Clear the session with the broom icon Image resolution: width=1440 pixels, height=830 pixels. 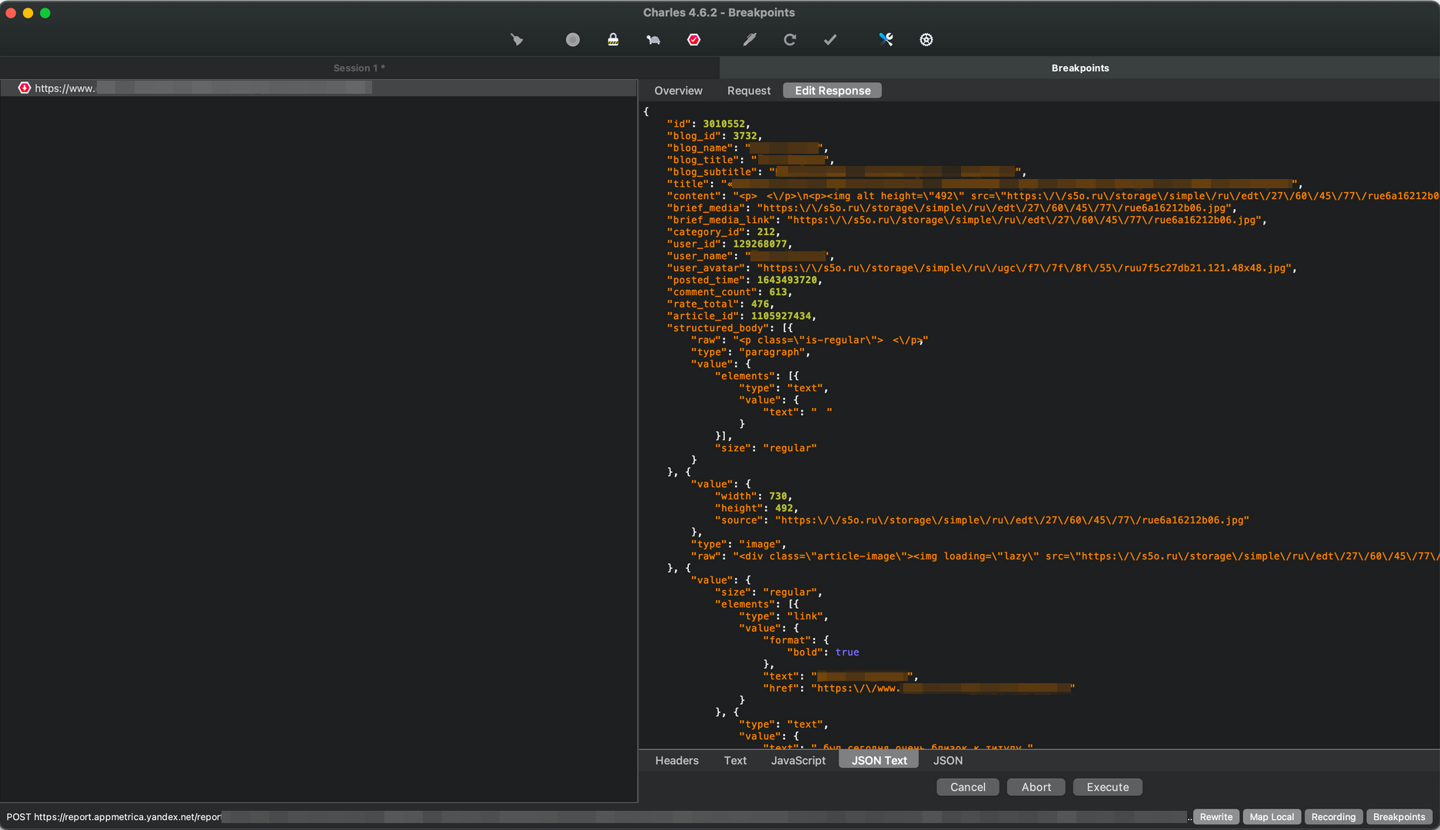click(517, 40)
